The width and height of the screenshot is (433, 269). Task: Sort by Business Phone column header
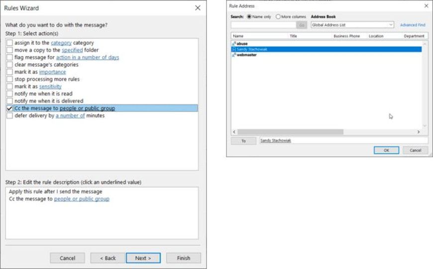346,36
